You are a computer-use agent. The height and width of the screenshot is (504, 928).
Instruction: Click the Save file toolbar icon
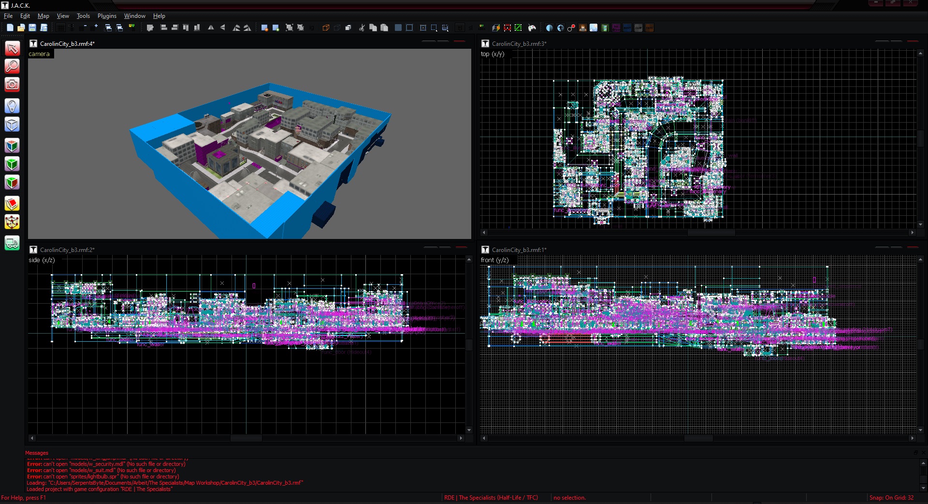[32, 28]
